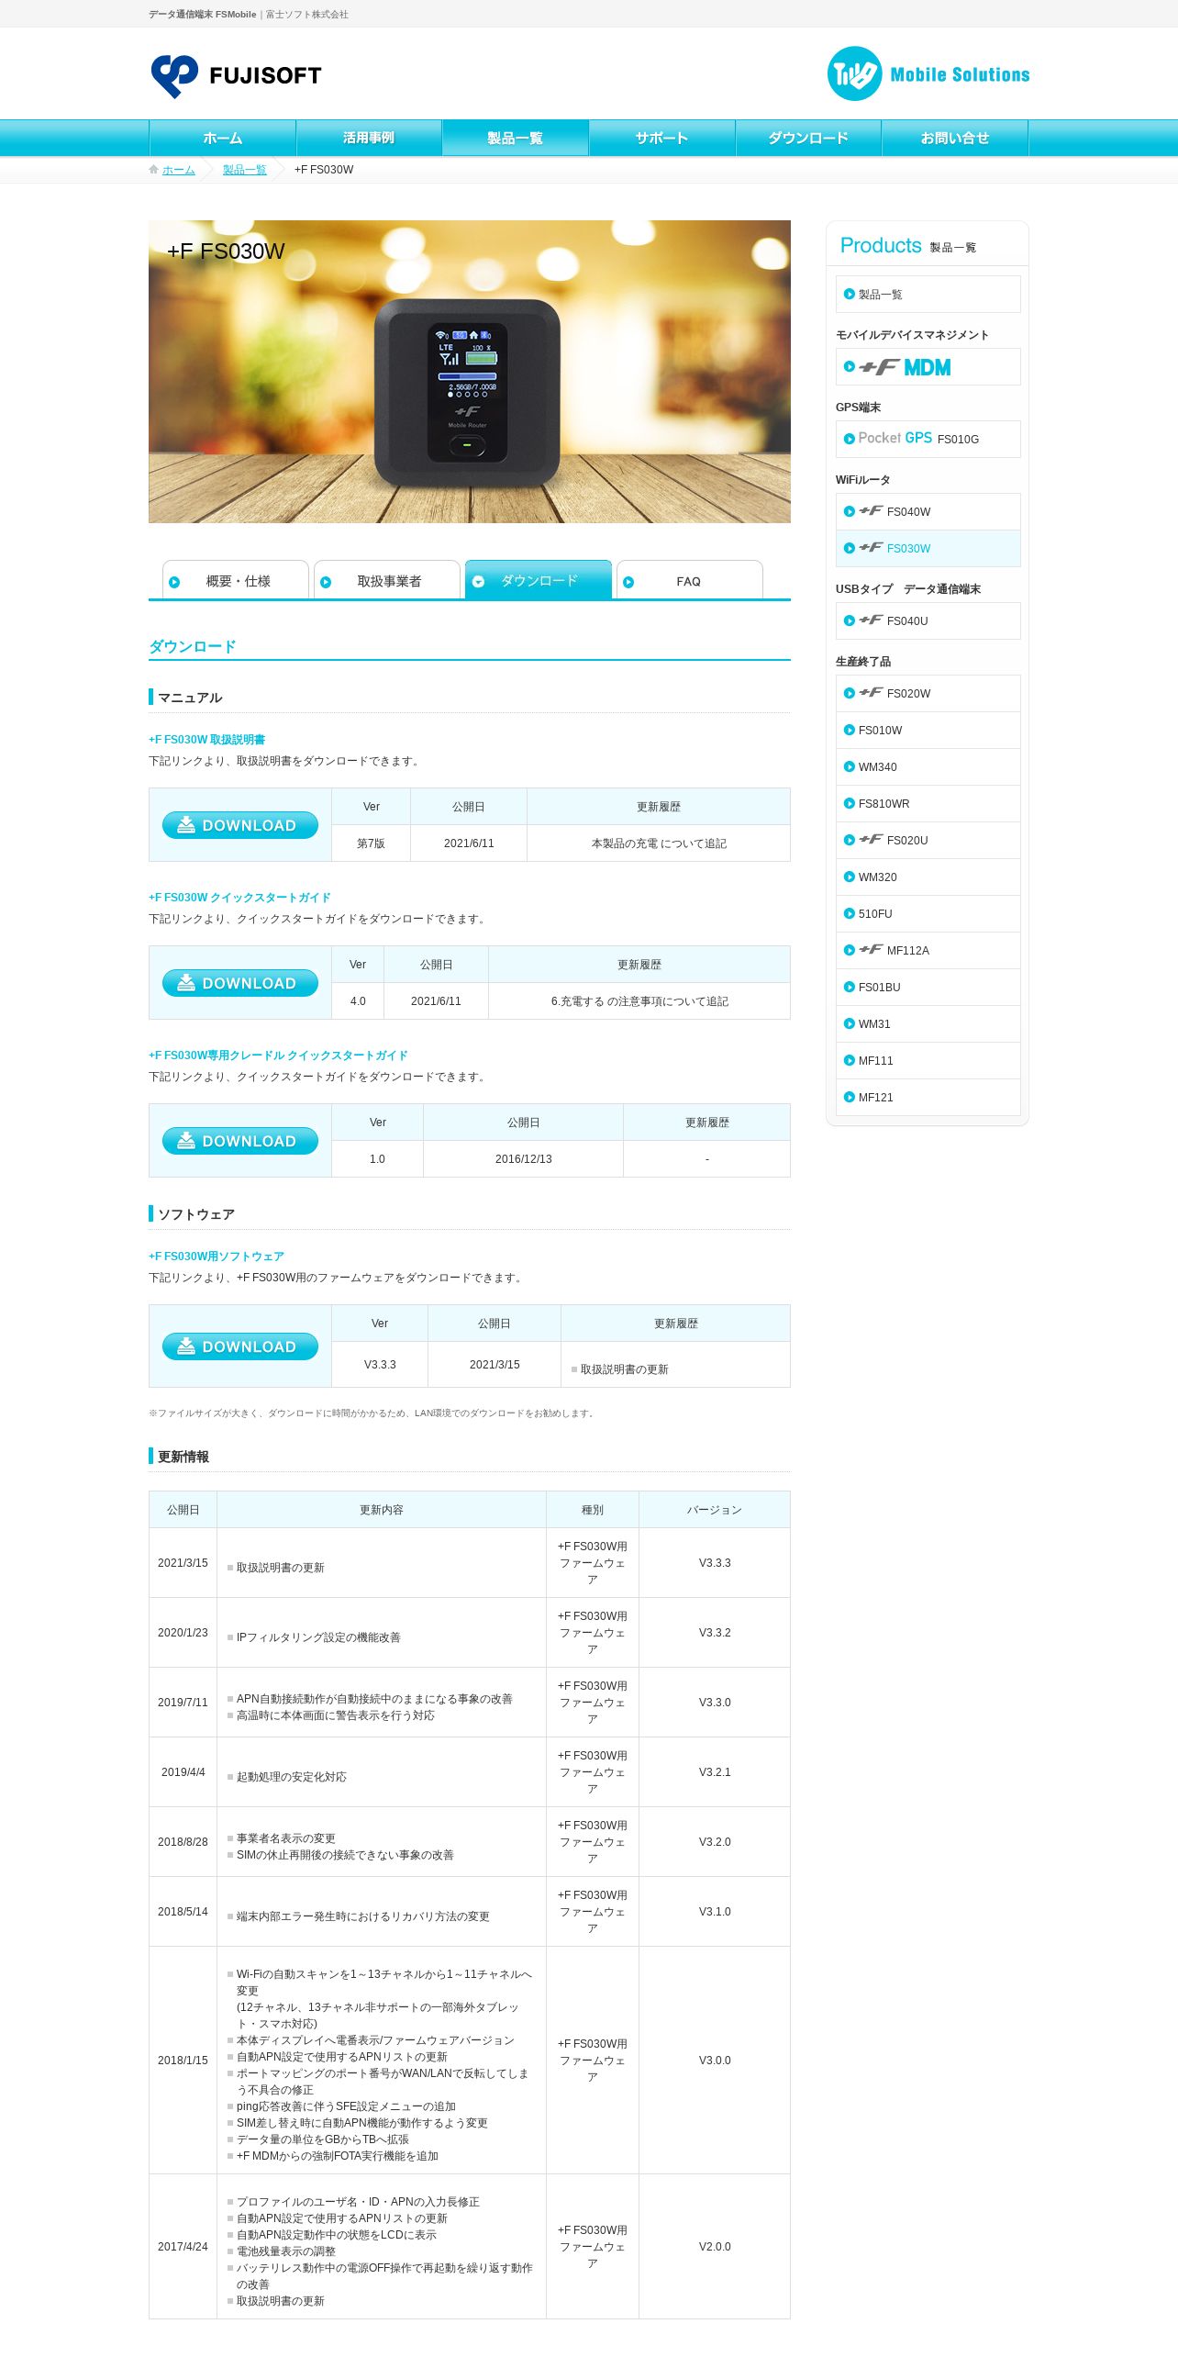
Task: Click arrow icon beside 概要・仕様 tab
Action: [x=174, y=582]
